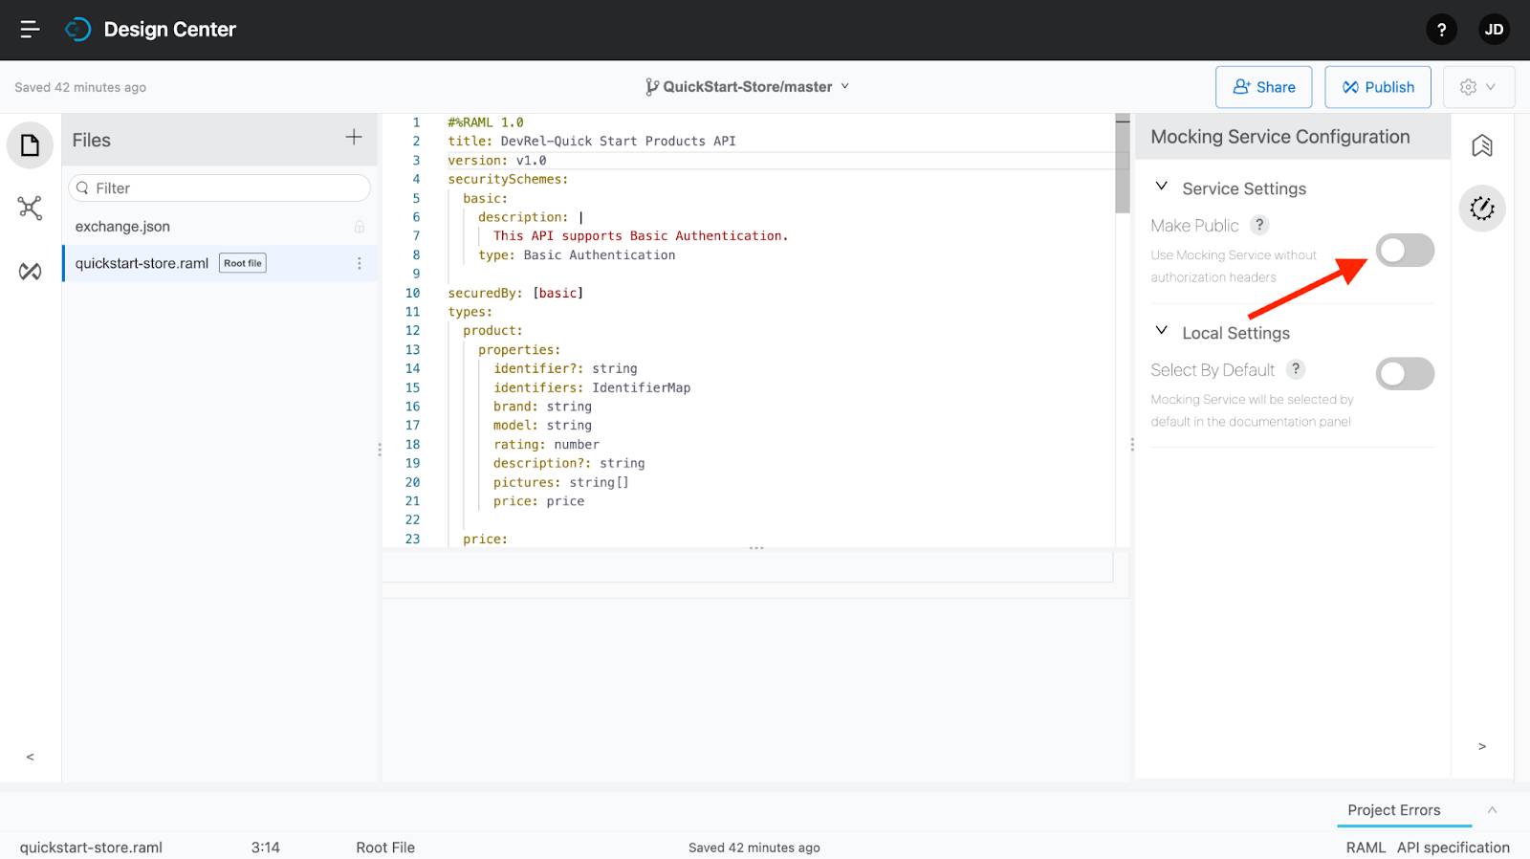Open the documentation panel icon

[1482, 145]
